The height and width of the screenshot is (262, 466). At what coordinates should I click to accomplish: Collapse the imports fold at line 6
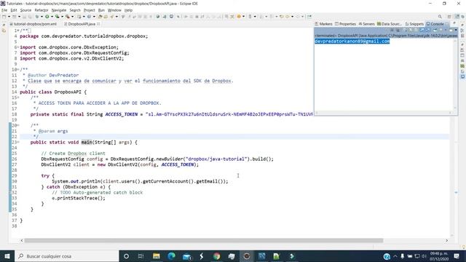click(x=18, y=47)
